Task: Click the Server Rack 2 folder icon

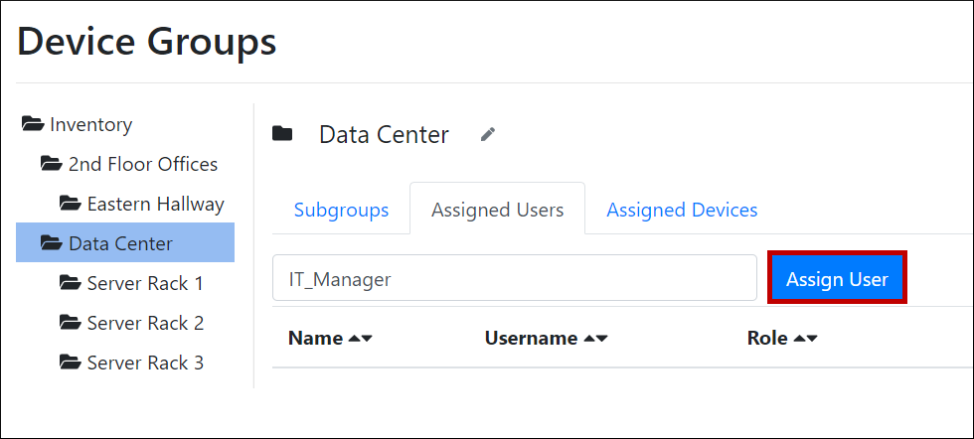Action: 71,323
